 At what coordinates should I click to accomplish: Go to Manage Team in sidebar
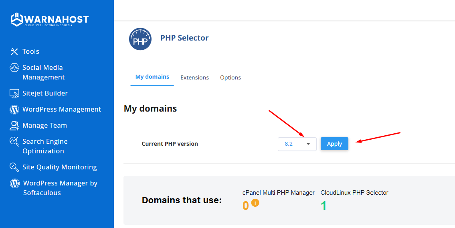tap(44, 125)
